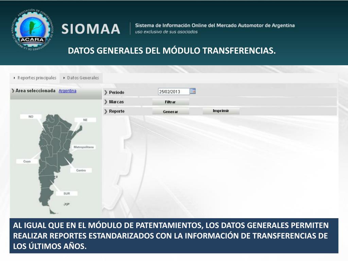Open the calendar picker icon beside Periodo

(193, 91)
